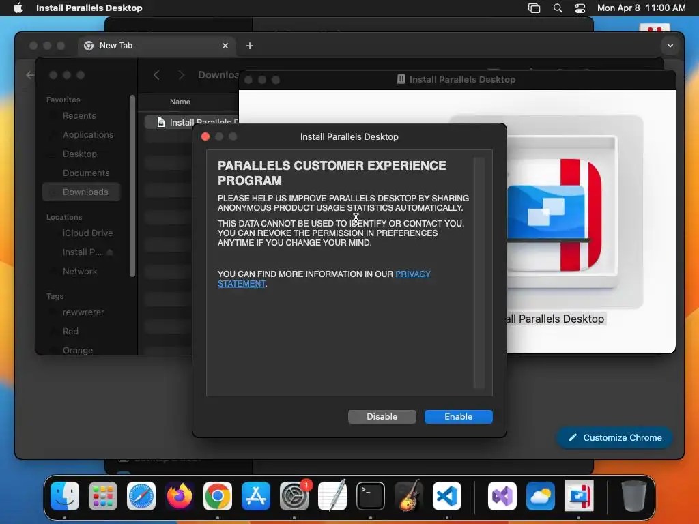Screen dimensions: 699x524
Task: Open Trash from the Dock
Action: click(633, 496)
